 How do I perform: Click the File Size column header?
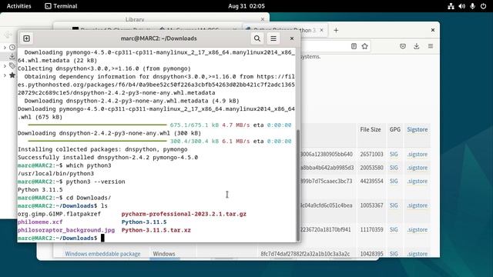371,129
